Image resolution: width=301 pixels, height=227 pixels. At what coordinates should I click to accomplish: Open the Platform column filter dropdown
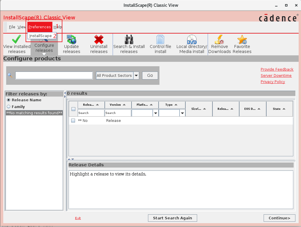click(155, 113)
